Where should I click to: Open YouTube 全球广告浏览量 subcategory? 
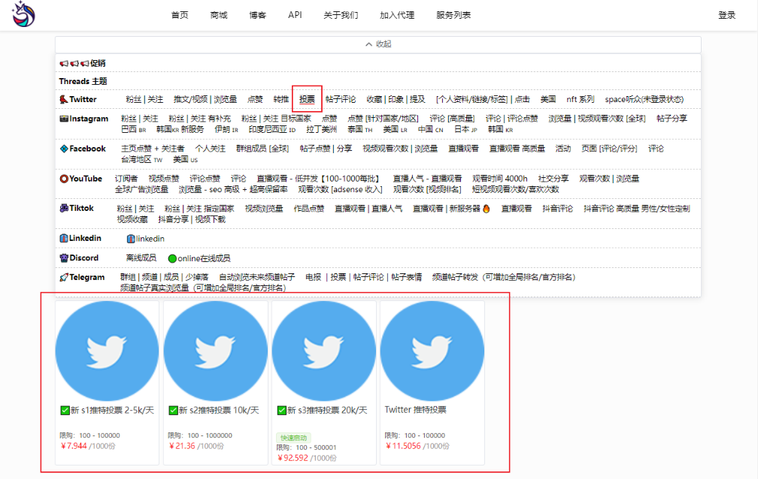click(141, 189)
